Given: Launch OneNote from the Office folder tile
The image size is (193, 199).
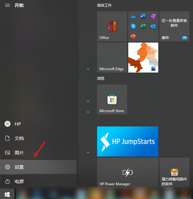Looking at the screenshot, I should [x=153, y=16].
